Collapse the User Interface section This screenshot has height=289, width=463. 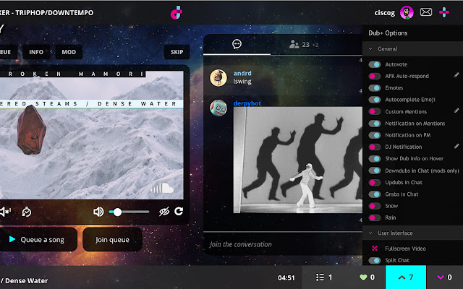coord(371,233)
